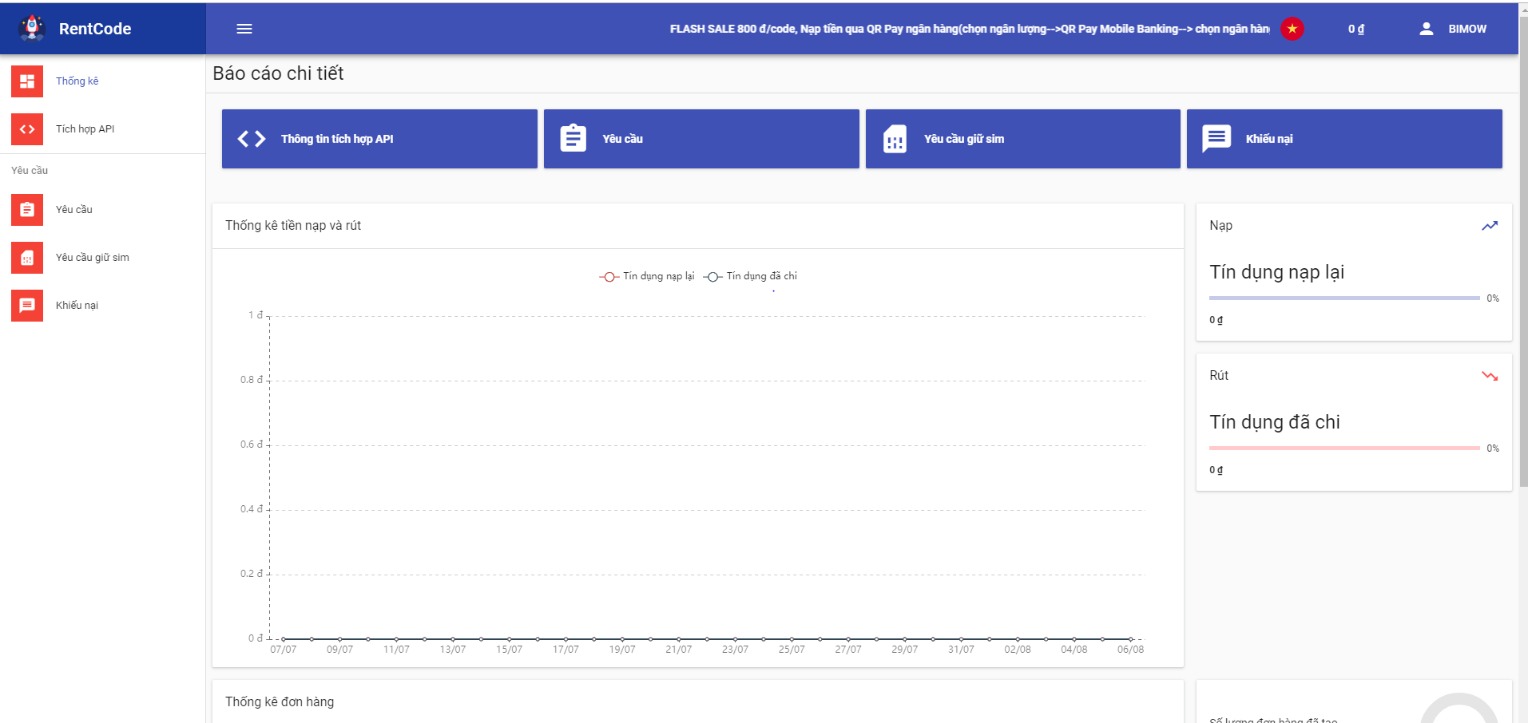Click the Yêu cầu sidebar section header

[x=30, y=170]
